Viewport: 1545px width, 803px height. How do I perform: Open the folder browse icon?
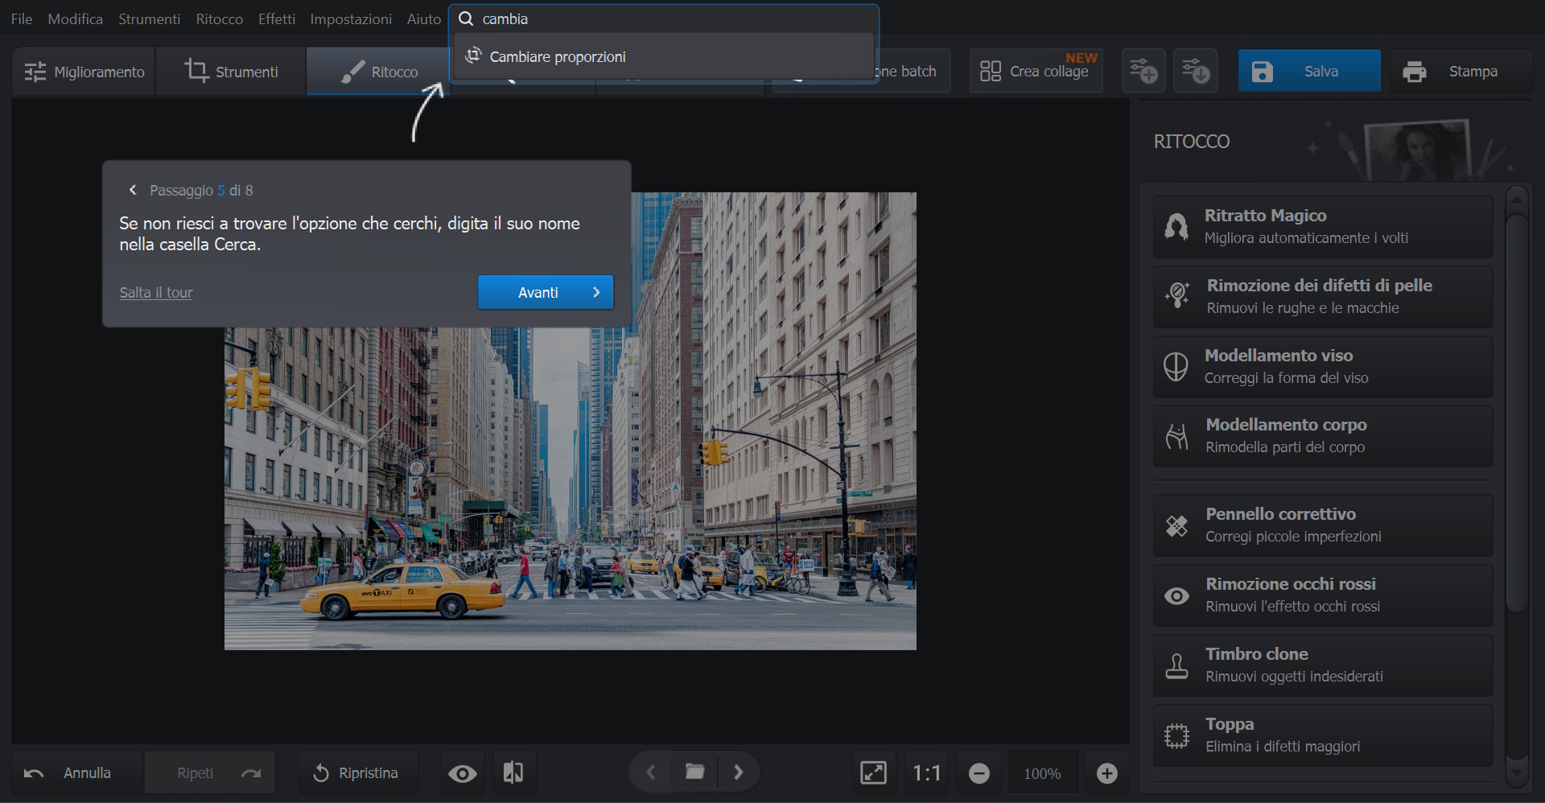[694, 772]
